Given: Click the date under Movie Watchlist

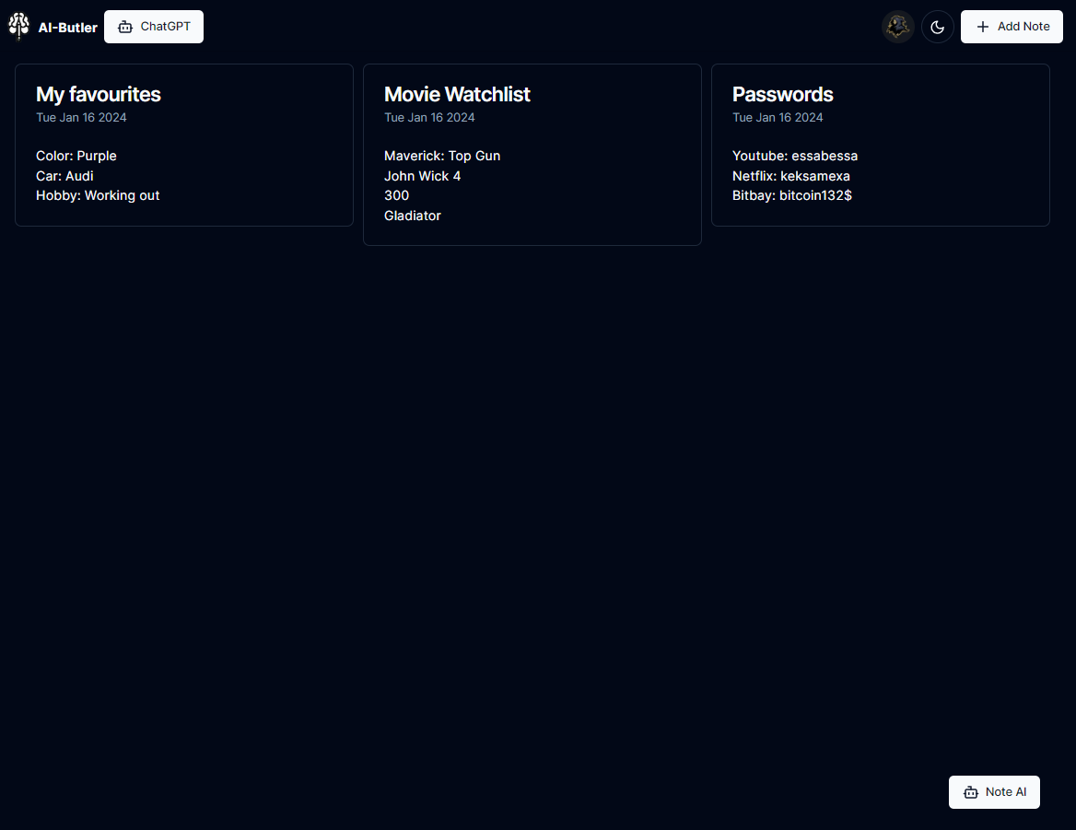Looking at the screenshot, I should pyautogui.click(x=429, y=117).
